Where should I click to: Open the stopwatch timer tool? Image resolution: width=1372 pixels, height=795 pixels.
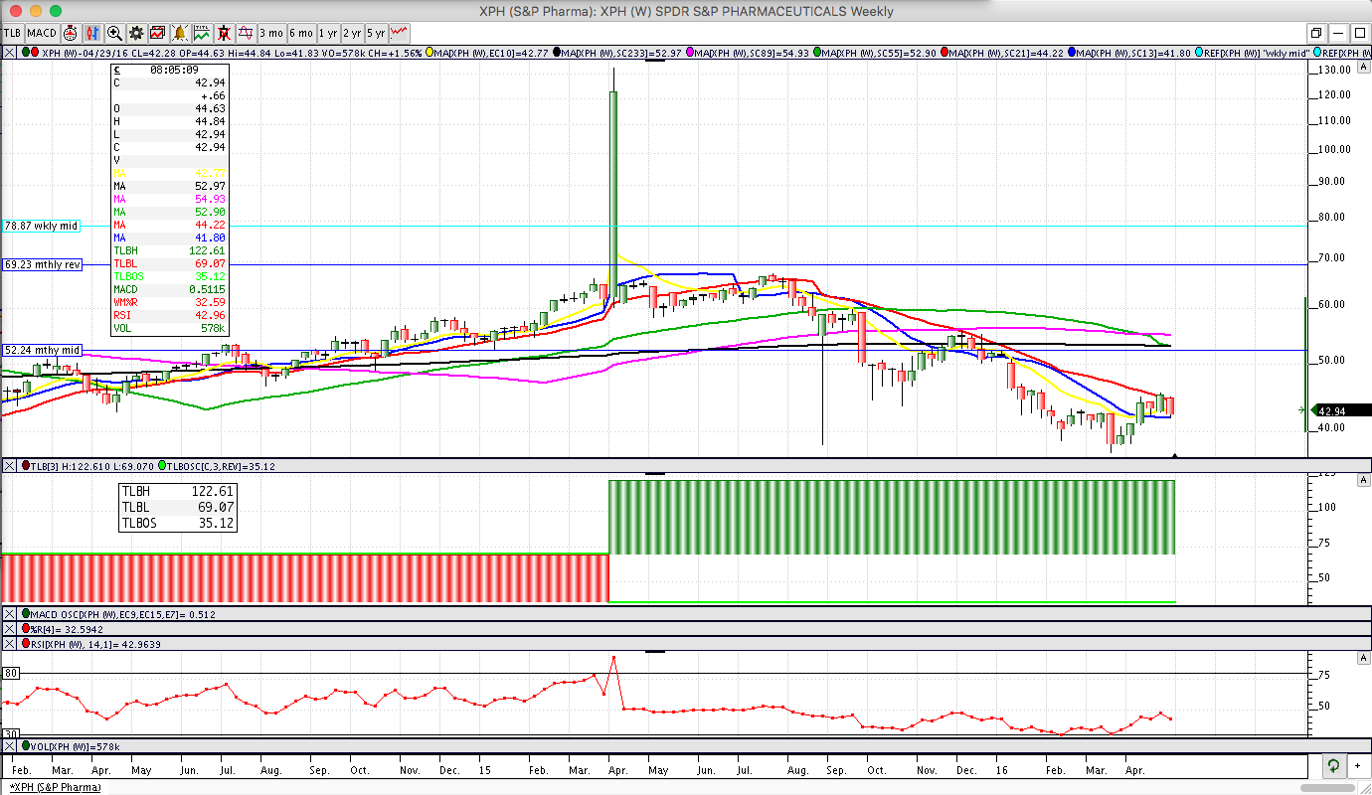71,33
